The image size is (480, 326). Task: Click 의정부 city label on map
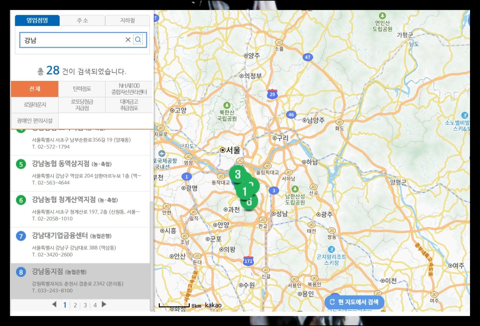pyautogui.click(x=251, y=75)
